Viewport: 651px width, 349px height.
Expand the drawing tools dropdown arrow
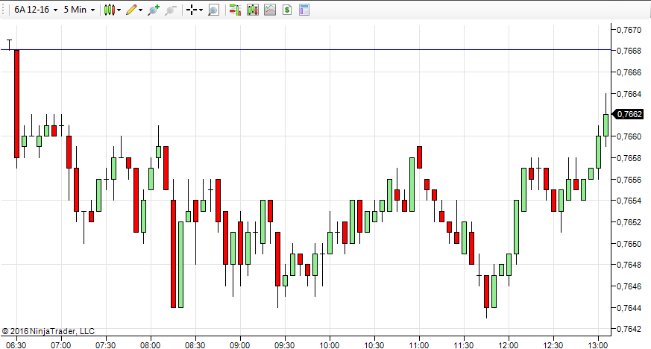coord(141,10)
